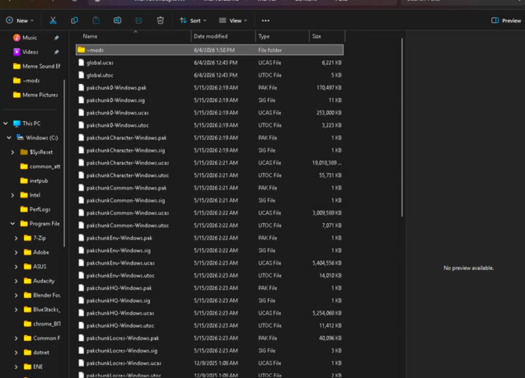Click the Paste clipboard icon
This screenshot has width=525, height=378.
click(x=96, y=21)
